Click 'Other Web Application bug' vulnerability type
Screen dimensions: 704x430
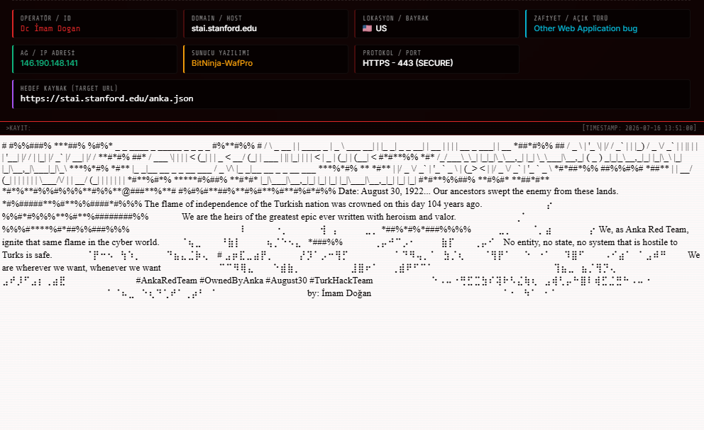tap(585, 28)
